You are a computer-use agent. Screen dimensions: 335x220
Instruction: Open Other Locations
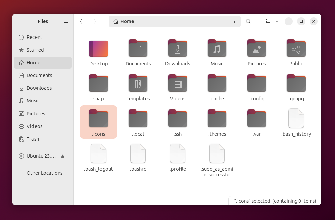pyautogui.click(x=44, y=173)
